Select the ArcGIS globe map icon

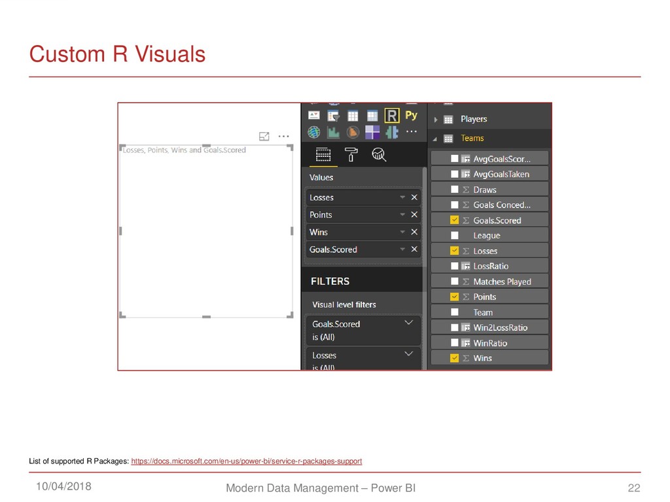point(314,132)
